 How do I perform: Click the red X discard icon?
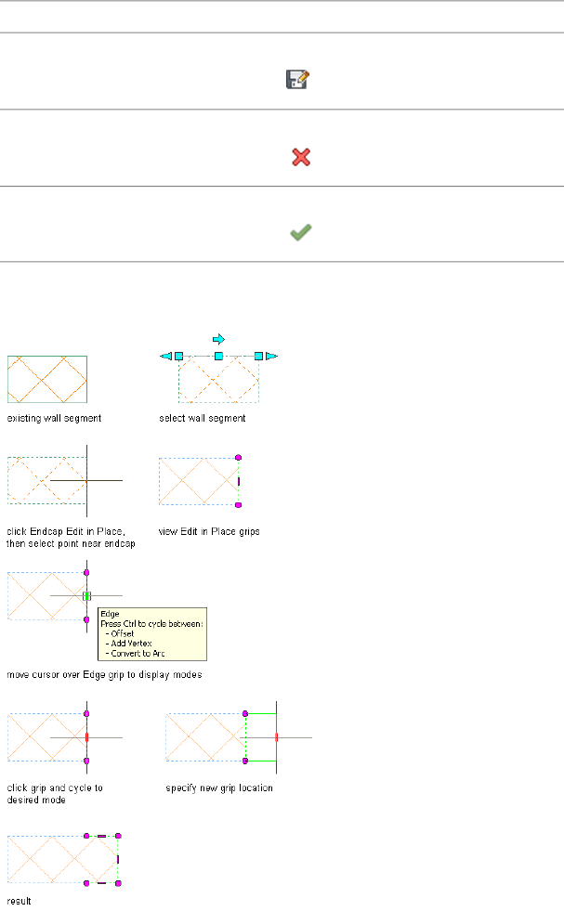300,158
